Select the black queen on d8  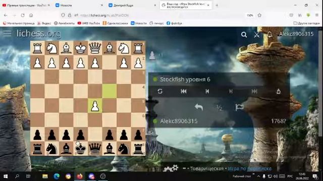click(x=95, y=149)
